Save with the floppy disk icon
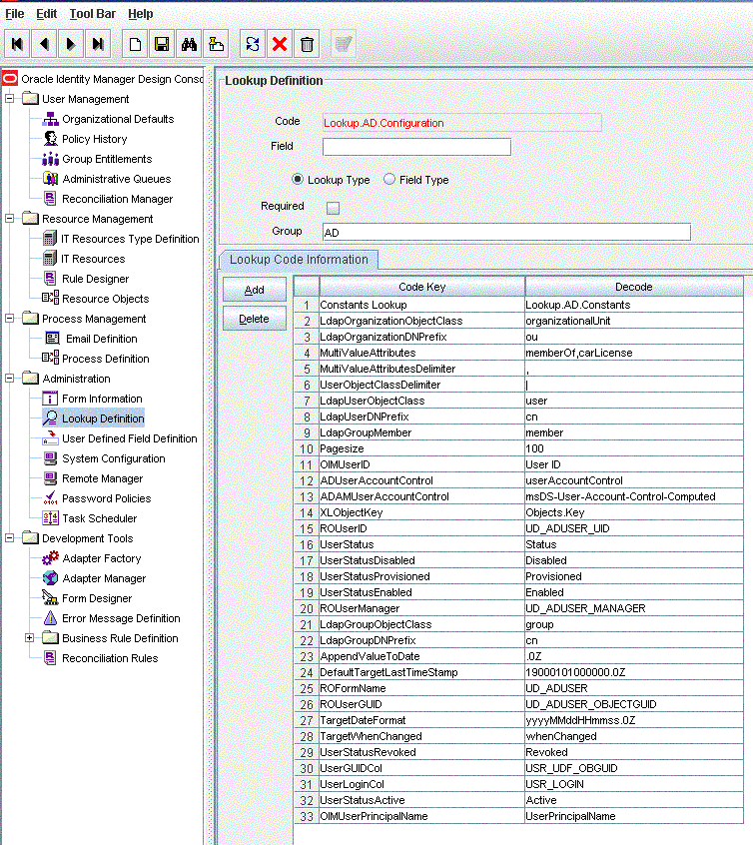753x845 pixels. (162, 44)
